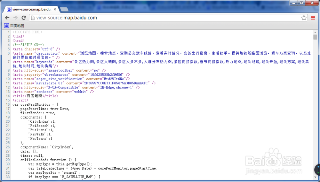
Task: Click the sogou_site_verification meta line
Action: click(x=71, y=79)
